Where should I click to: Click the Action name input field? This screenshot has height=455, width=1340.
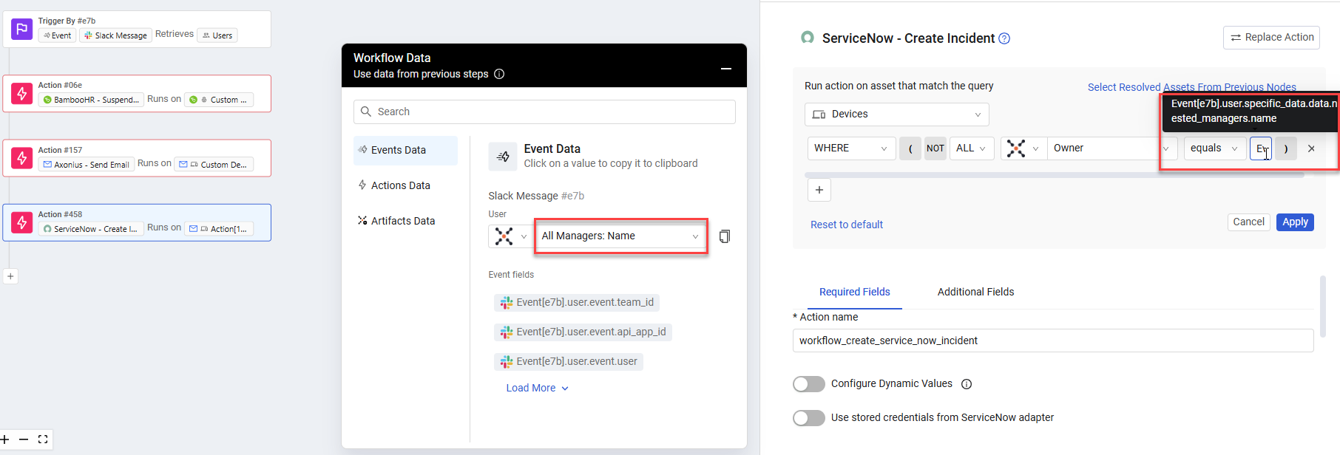1053,341
